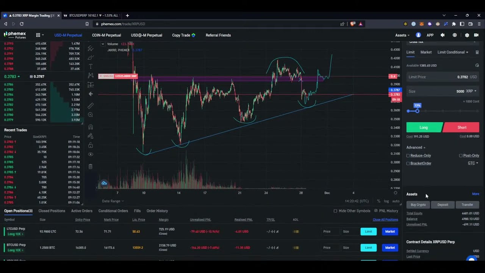Toggle percent scale on chart

379,201
